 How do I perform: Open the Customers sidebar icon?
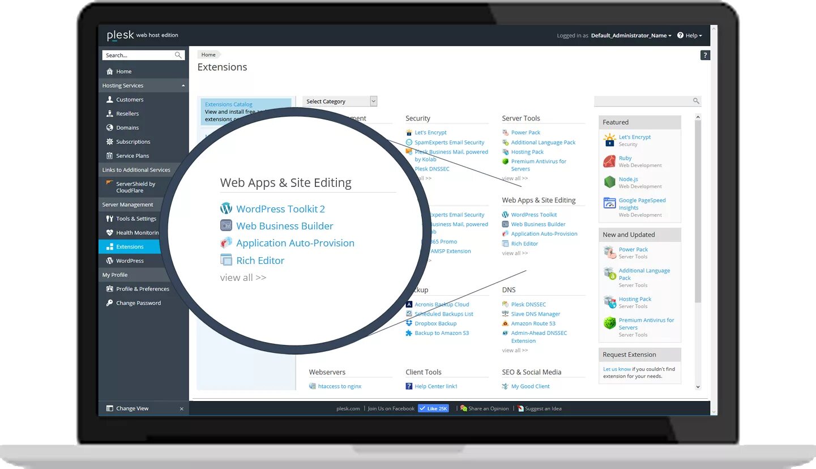coord(110,99)
